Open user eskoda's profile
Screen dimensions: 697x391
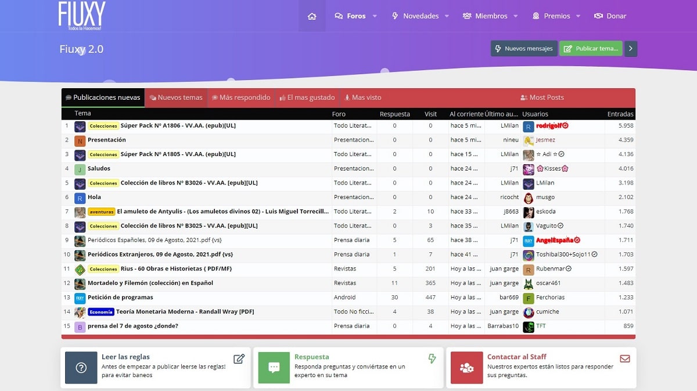tap(546, 212)
